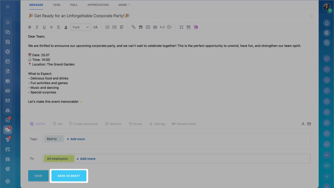Open the employees sidebar icon
This screenshot has height=188, width=334.
[8, 110]
